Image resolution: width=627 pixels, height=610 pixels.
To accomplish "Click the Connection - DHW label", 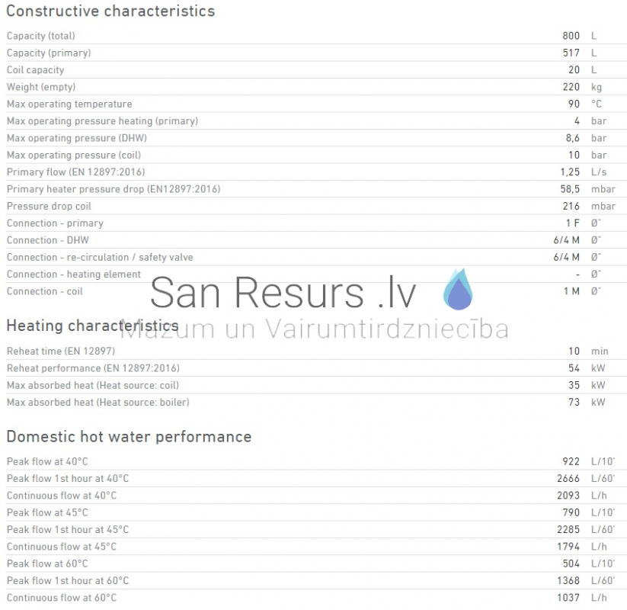I will point(48,240).
